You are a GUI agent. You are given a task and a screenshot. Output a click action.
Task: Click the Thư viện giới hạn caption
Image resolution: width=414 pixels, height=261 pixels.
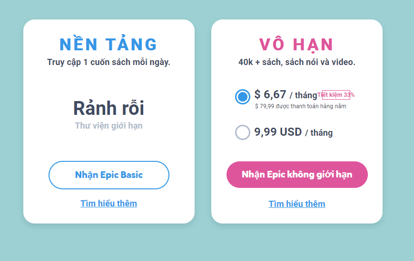pyautogui.click(x=108, y=126)
